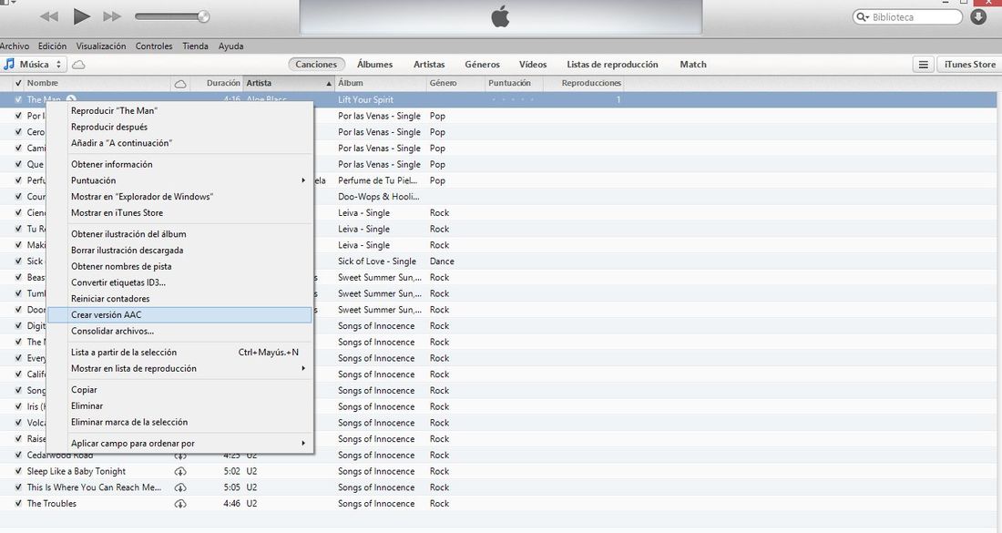1002x533 pixels.
Task: Click the Play button
Action: point(81,16)
